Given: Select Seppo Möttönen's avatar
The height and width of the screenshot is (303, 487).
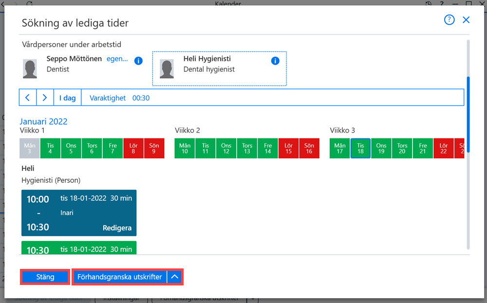Looking at the screenshot, I should pyautogui.click(x=30, y=69).
